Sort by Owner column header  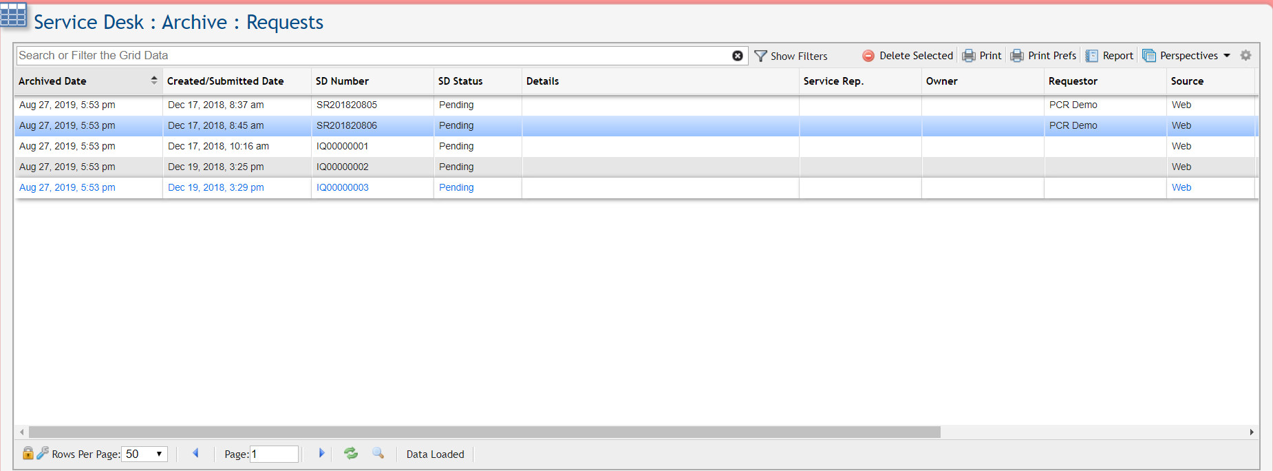coord(983,81)
